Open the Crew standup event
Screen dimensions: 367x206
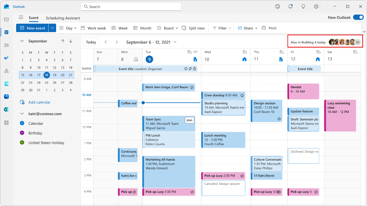[223, 95]
